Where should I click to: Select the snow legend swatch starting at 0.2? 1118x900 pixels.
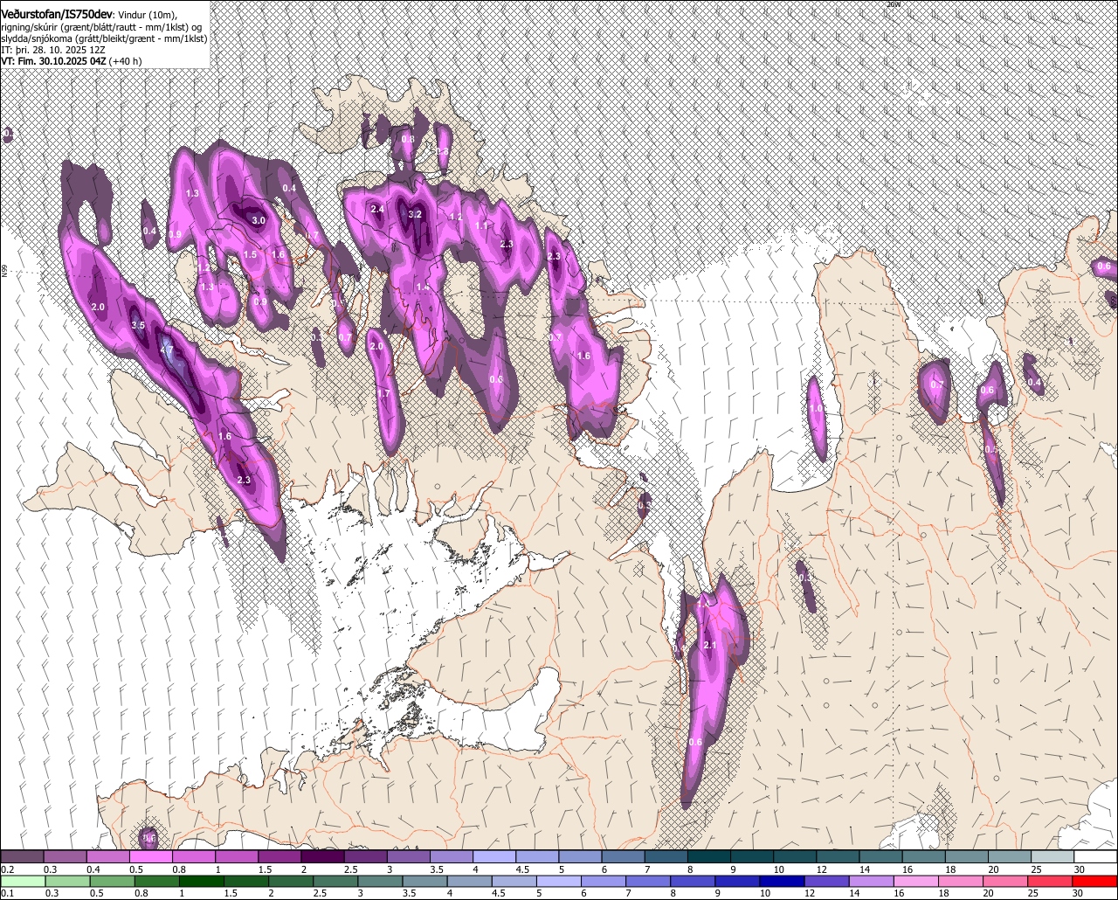click(22, 857)
